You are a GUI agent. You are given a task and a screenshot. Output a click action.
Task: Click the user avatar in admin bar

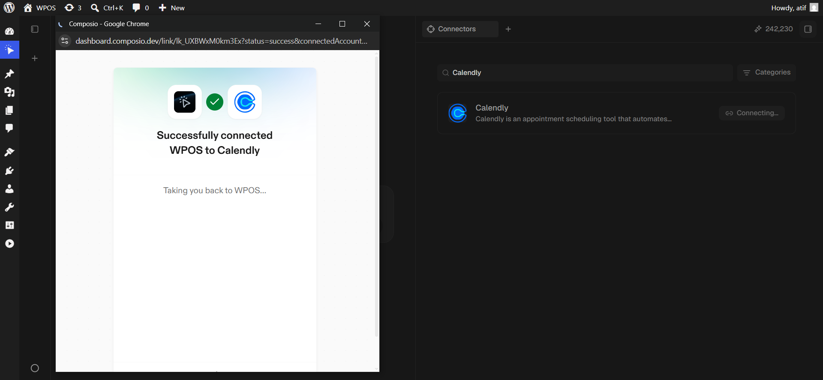814,8
